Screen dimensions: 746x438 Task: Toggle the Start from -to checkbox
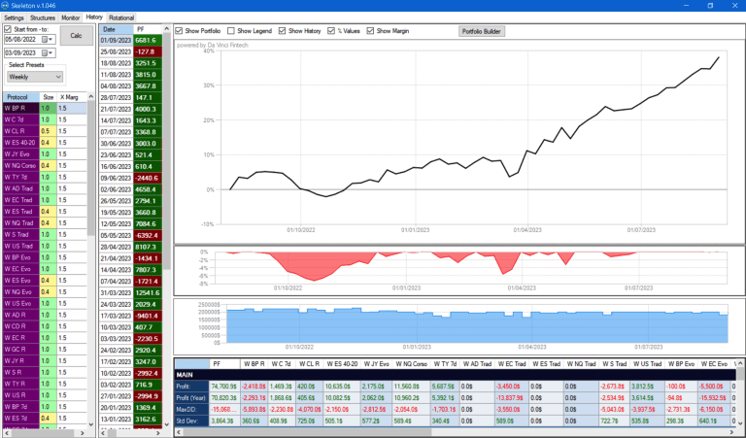tap(9, 29)
